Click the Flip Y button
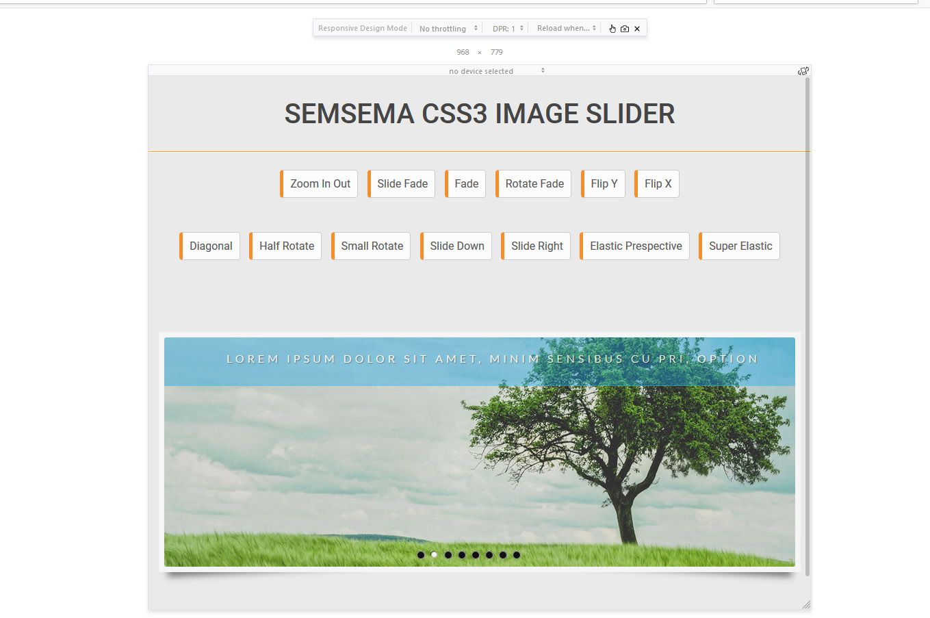 click(603, 183)
